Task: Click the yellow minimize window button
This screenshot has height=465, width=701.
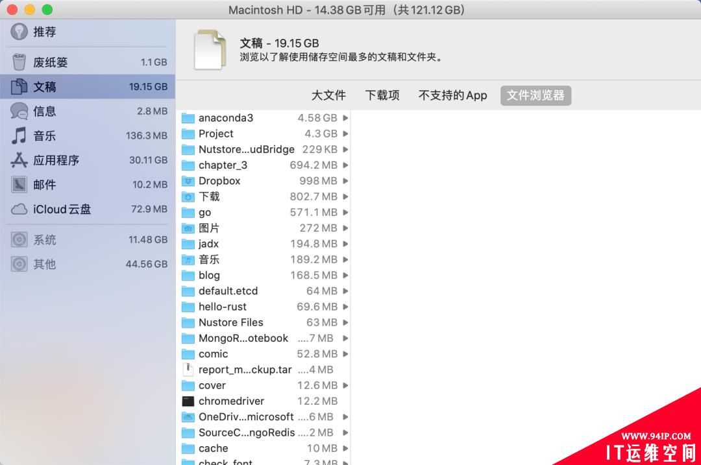Action: (29, 9)
